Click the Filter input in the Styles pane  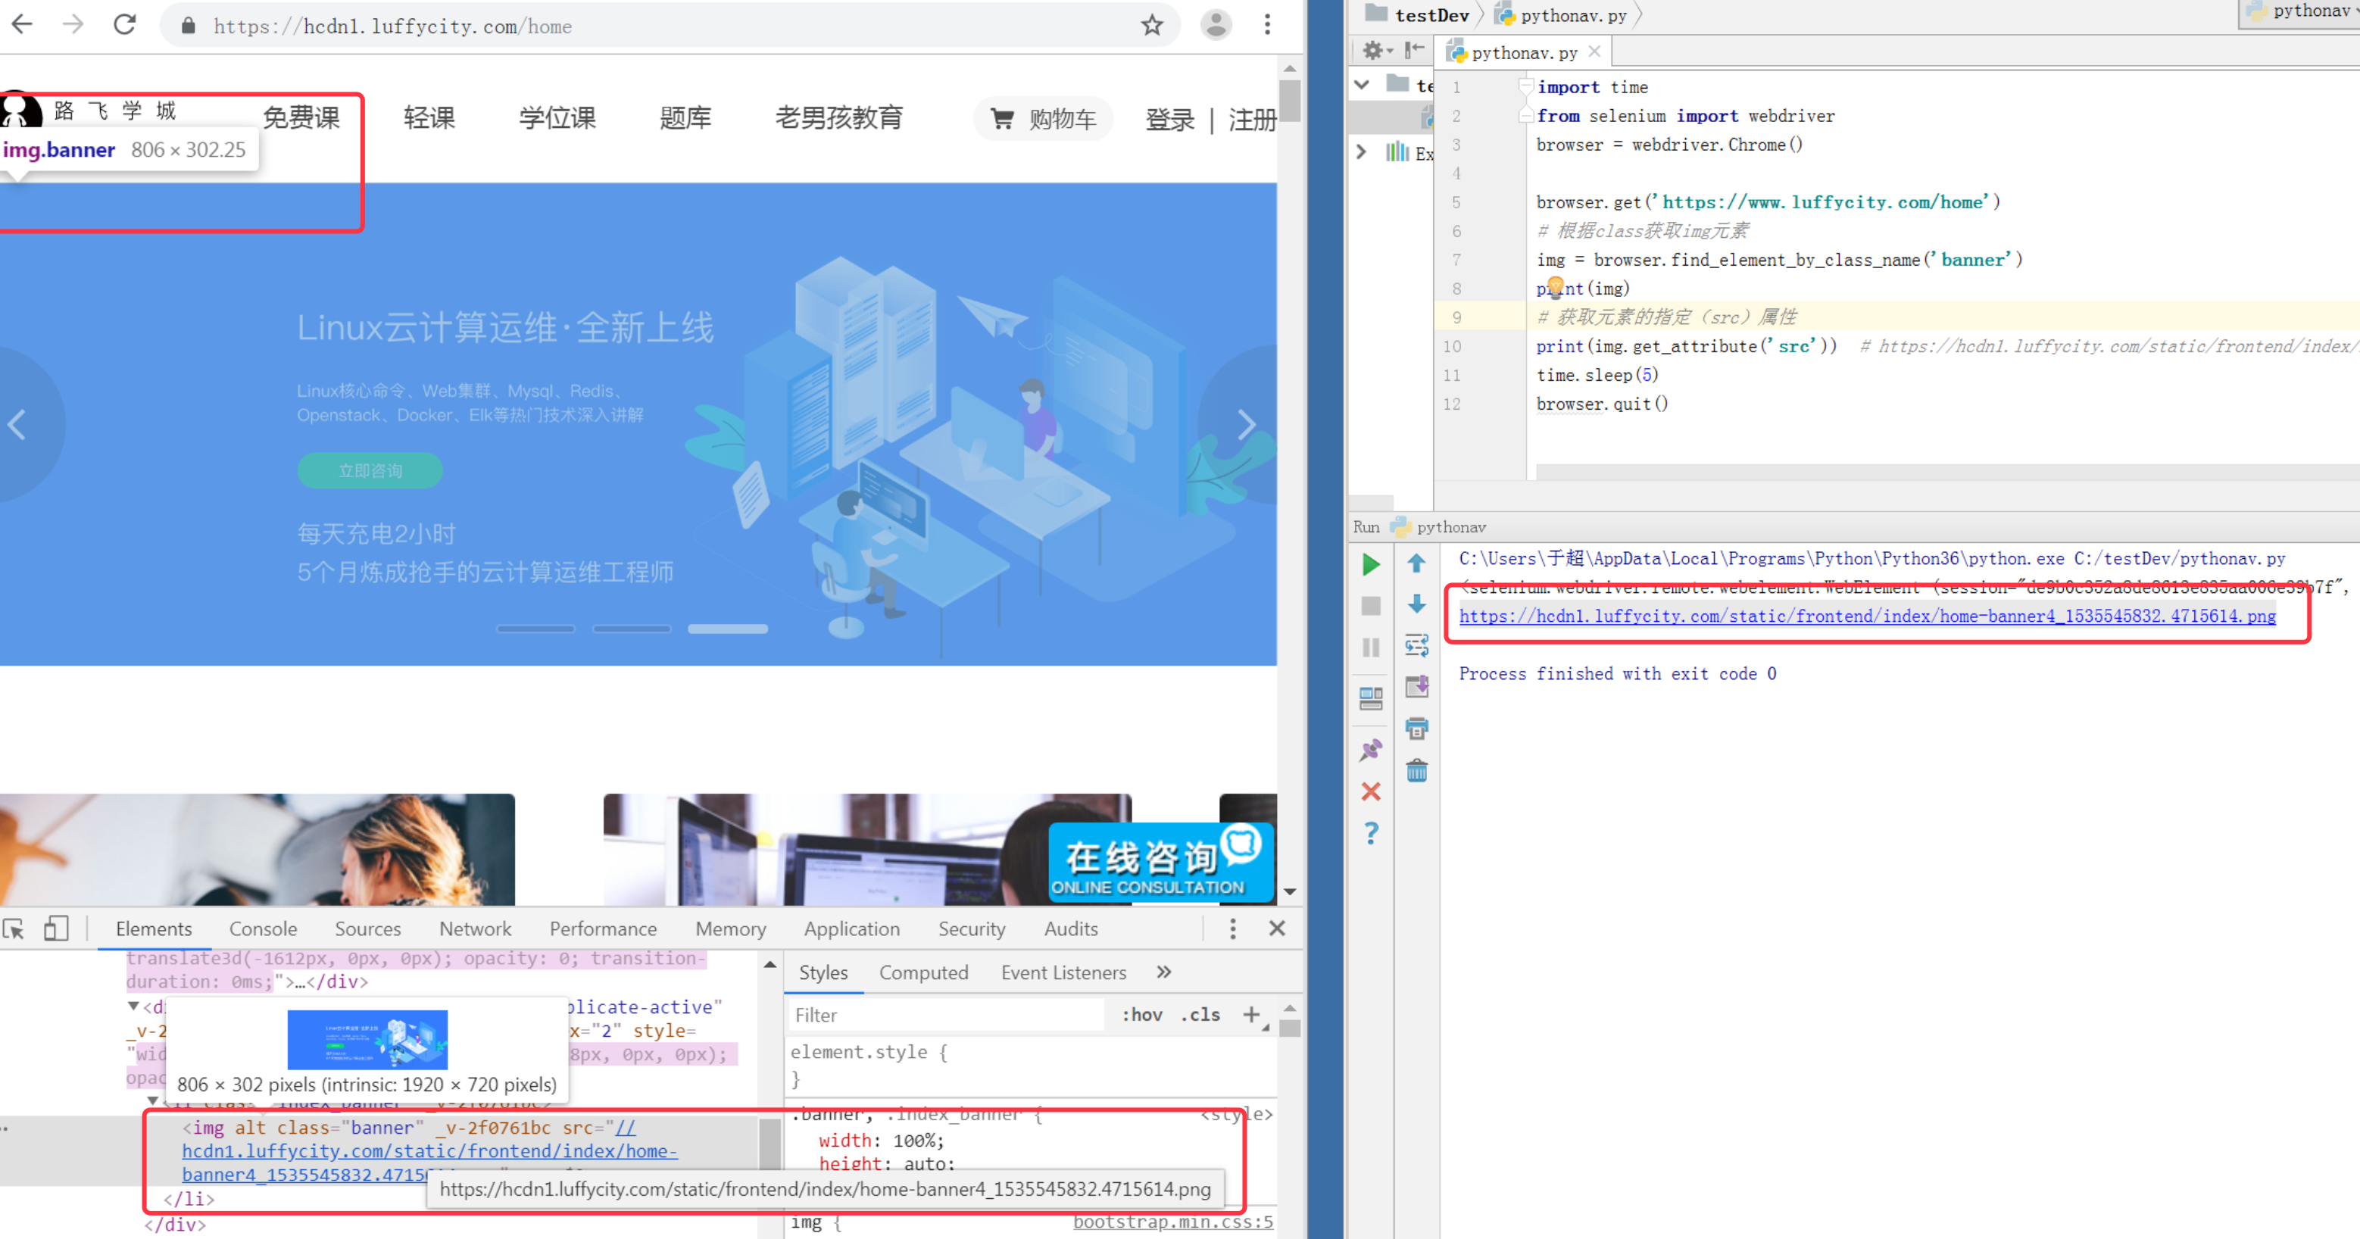944,1015
